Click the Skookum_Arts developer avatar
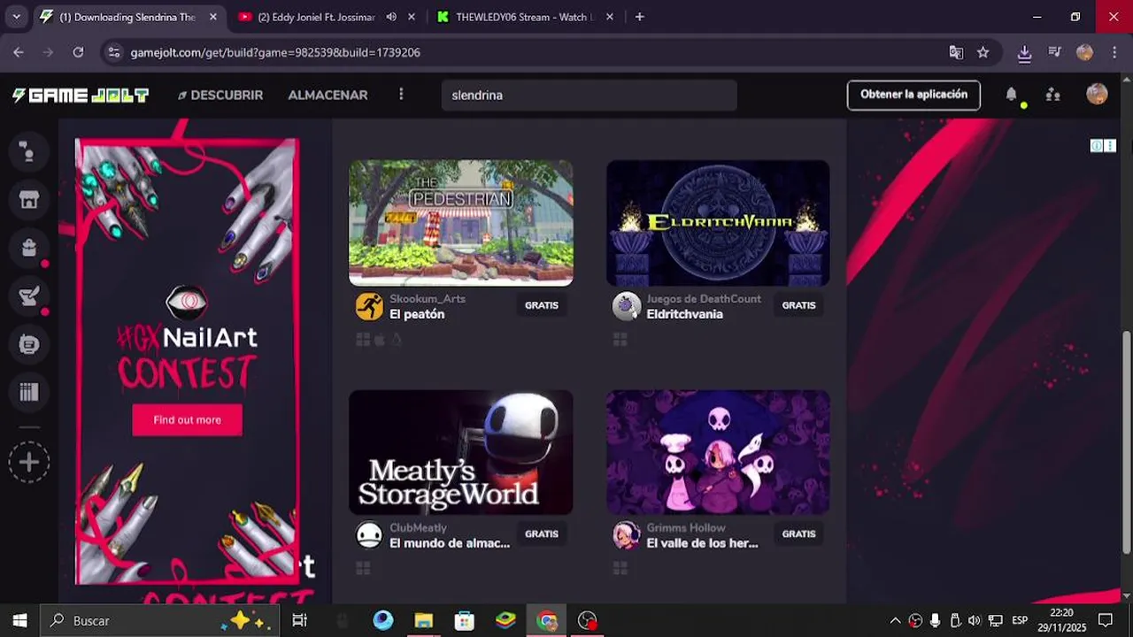This screenshot has width=1133, height=637. 369,306
